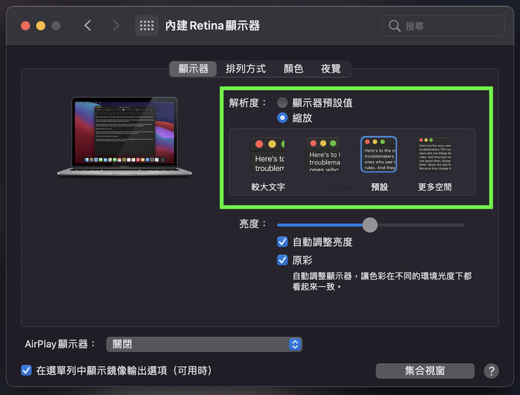
Task: Select the 顯示器預設值 radio button
Action: click(282, 103)
